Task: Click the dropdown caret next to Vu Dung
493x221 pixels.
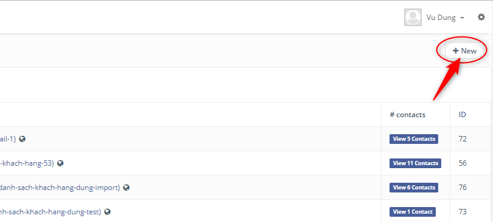Action: 462,18
